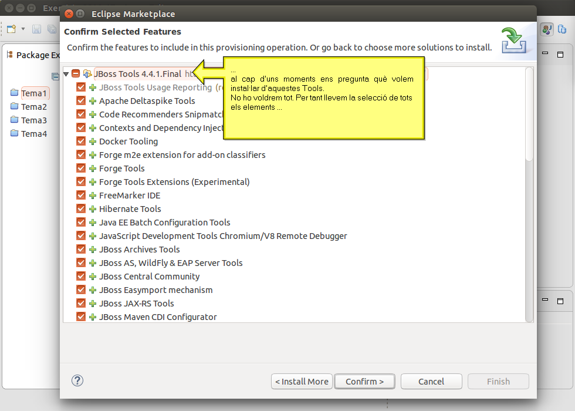Select the 'JBoss Archives Tools' row text
The height and width of the screenshot is (411, 575).
pyautogui.click(x=140, y=250)
